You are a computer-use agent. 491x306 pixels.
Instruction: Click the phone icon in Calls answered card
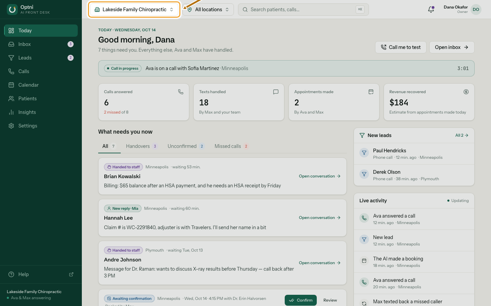(x=181, y=92)
